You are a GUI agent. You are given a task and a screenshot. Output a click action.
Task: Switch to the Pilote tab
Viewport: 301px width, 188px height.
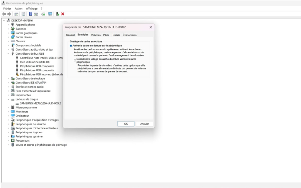[106, 35]
